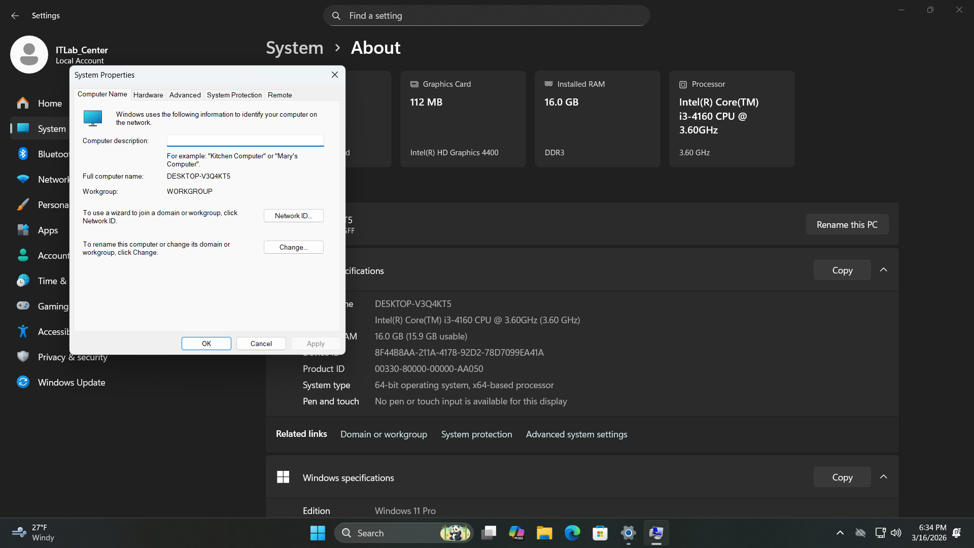This screenshot has width=974, height=548.
Task: Select the Apps sidebar icon
Action: [x=23, y=230]
